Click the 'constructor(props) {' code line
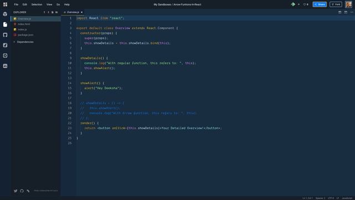 pos(99,33)
